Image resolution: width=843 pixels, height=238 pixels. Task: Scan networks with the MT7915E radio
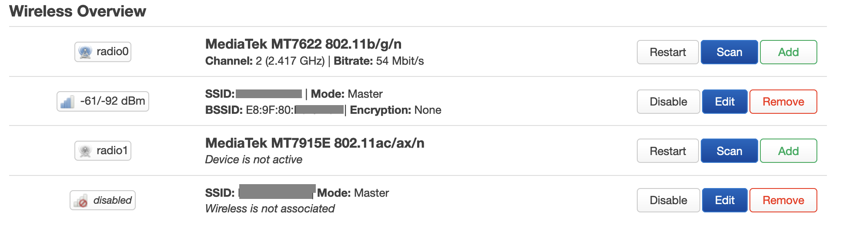click(x=729, y=151)
